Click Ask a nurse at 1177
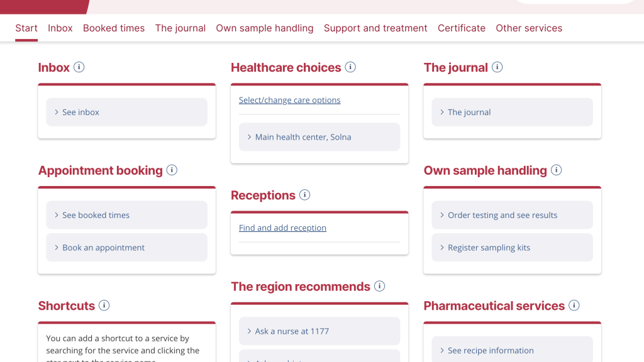Image resolution: width=644 pixels, height=362 pixels. pos(319,331)
